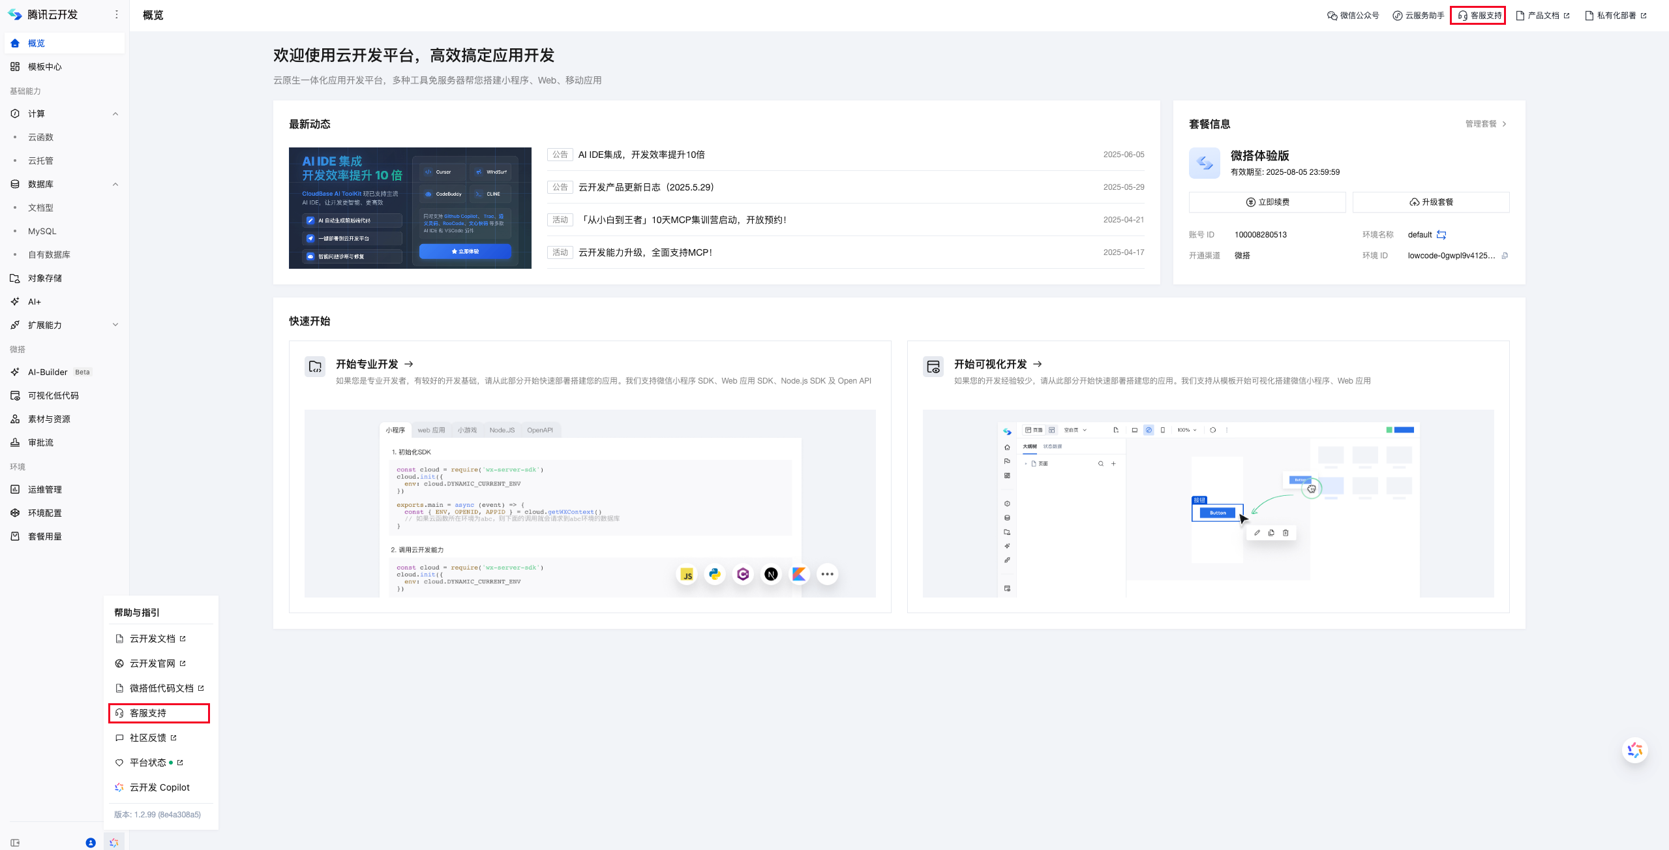The height and width of the screenshot is (850, 1669).
Task: Click the AI-Builder Beta sparkle icon
Action: click(15, 372)
